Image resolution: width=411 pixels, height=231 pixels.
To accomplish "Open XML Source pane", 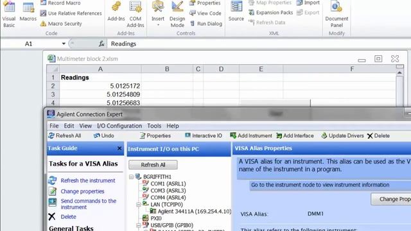I will coord(236,12).
